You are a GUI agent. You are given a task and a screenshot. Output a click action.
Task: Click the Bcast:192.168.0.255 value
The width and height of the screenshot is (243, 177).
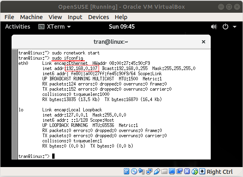coord(125,68)
